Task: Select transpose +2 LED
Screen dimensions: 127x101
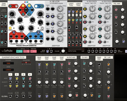Action: click(30, 63)
